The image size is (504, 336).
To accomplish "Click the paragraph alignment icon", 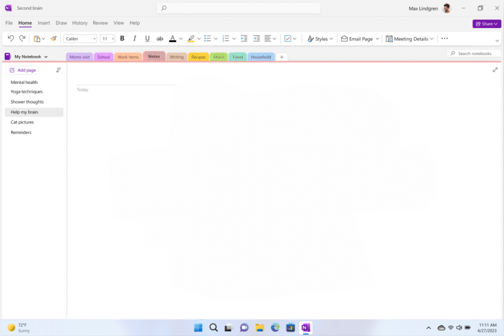I will pos(268,38).
